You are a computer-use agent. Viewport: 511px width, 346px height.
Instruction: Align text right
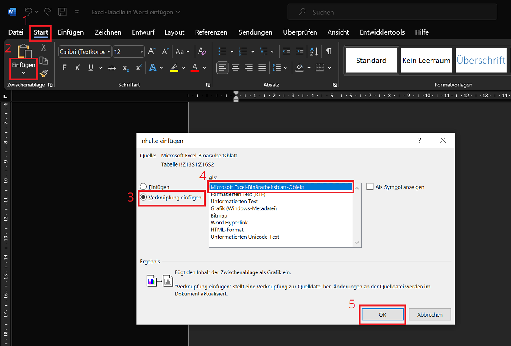(249, 68)
